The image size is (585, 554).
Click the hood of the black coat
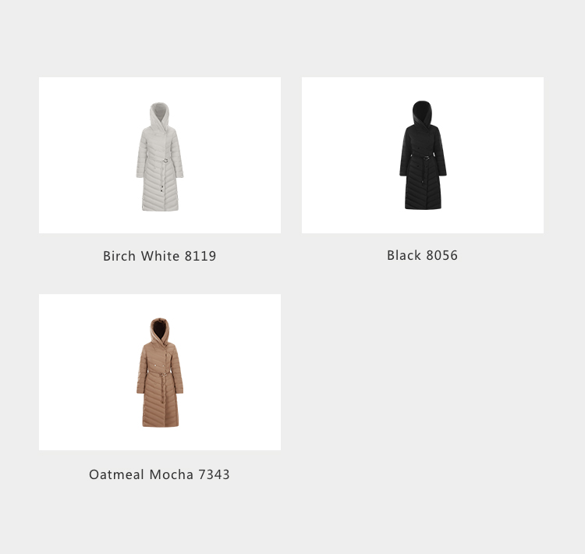(x=422, y=112)
